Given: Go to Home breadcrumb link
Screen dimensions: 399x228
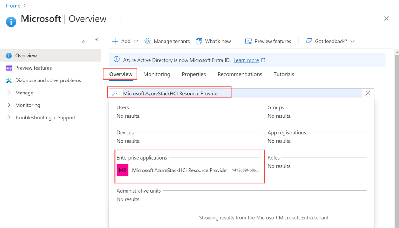Looking at the screenshot, I should click(13, 6).
